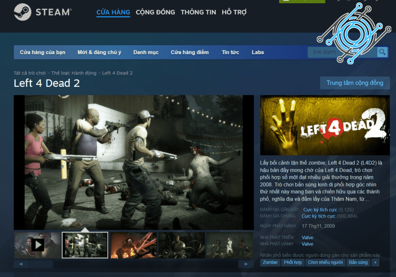Select the last thumbnail with white-suited character
This screenshot has height=277, width=396.
pos(230,245)
